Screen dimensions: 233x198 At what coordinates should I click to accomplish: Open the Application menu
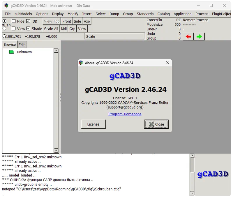click(183, 14)
